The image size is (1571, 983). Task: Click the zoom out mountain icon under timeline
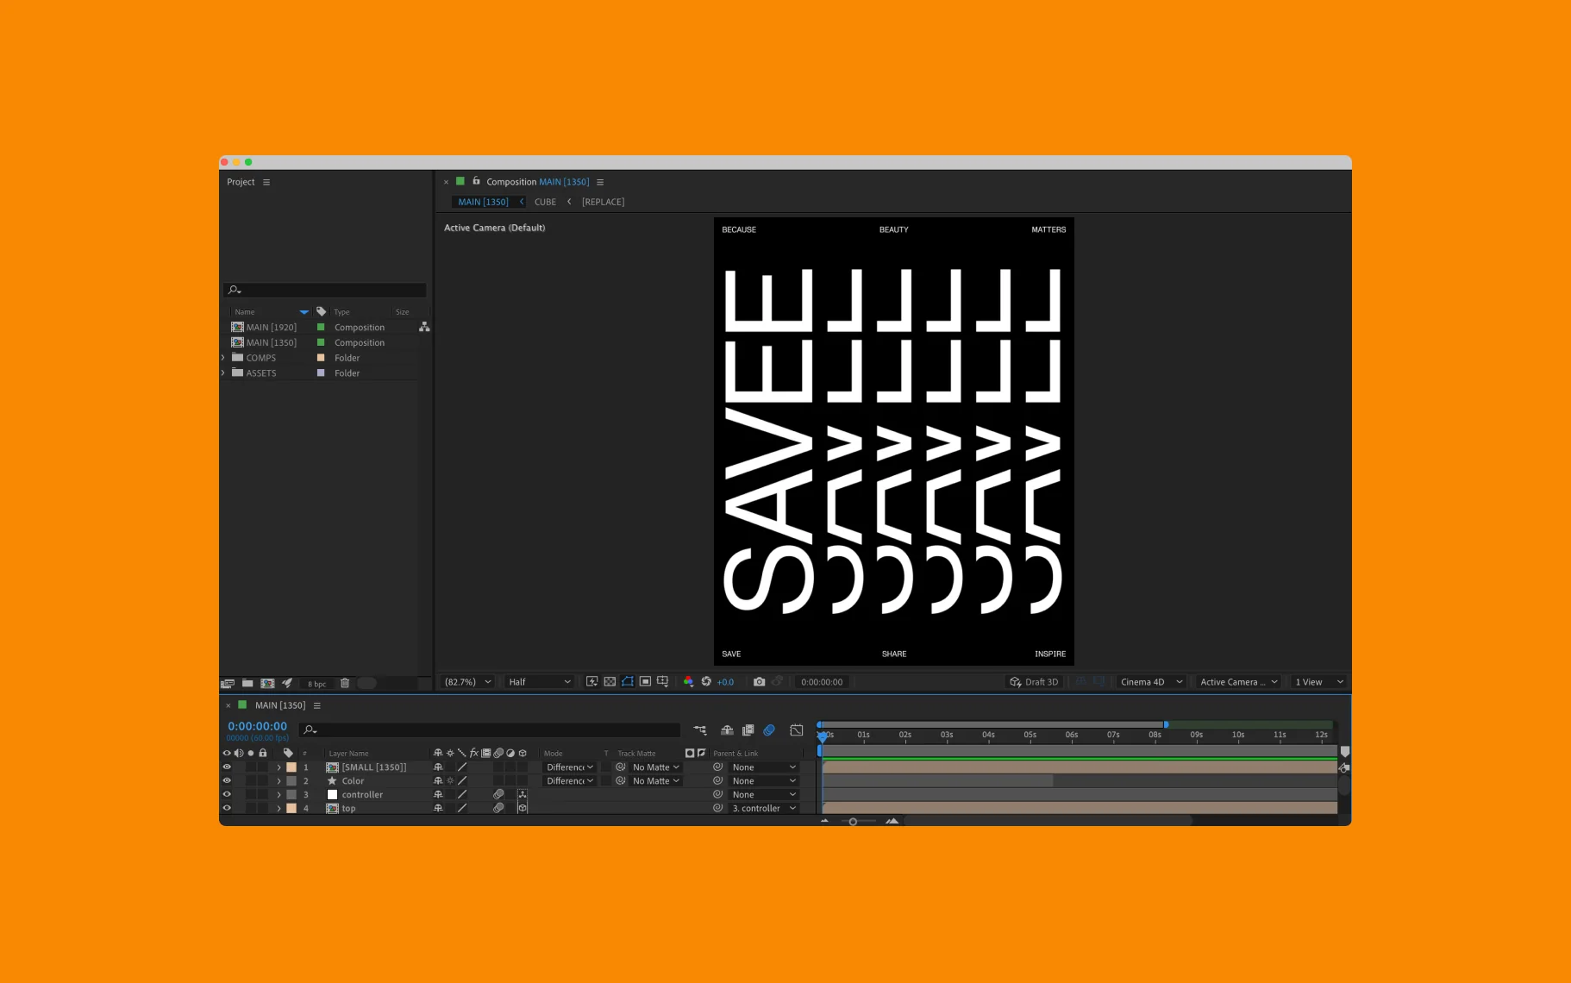click(x=824, y=821)
